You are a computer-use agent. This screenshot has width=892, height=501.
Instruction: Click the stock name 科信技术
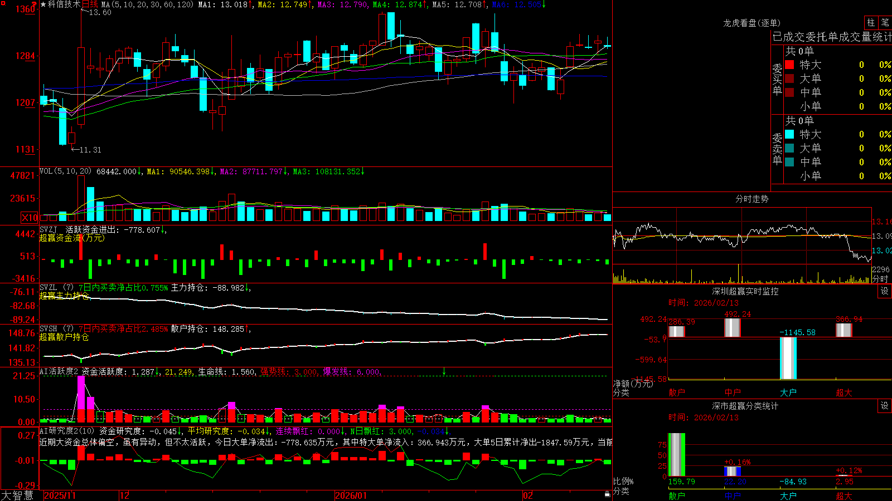(64, 4)
